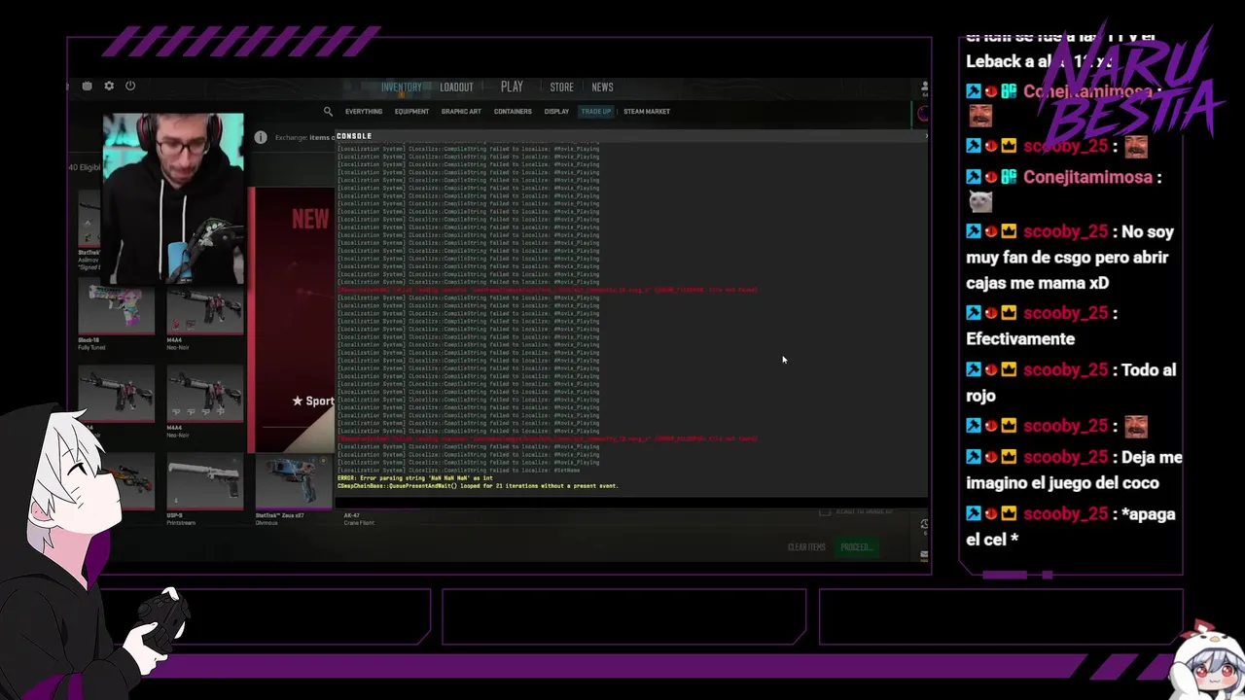Click the inventory search magnifier icon
The image size is (1245, 700).
pyautogui.click(x=328, y=112)
